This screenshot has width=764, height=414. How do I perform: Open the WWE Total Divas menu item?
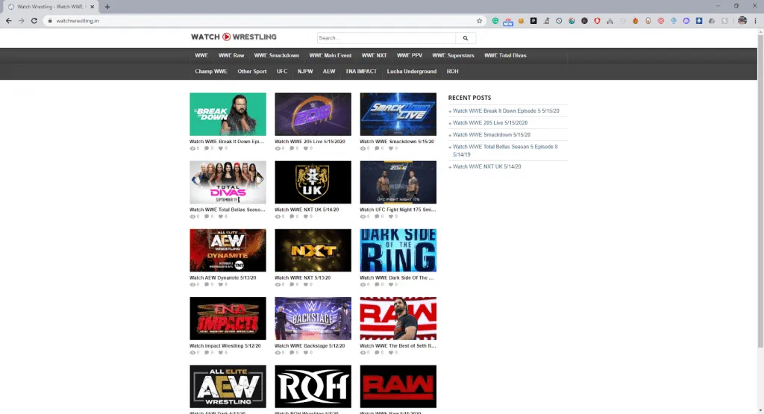505,55
